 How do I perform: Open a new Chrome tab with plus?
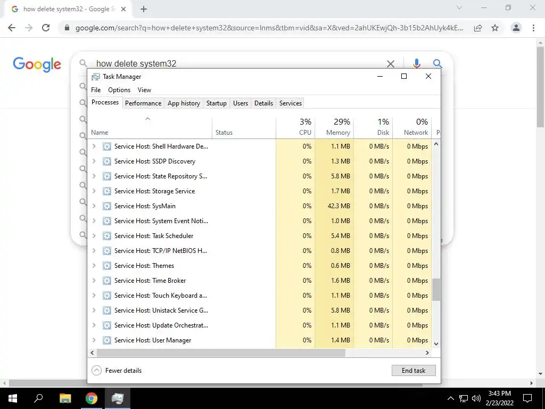click(x=144, y=10)
